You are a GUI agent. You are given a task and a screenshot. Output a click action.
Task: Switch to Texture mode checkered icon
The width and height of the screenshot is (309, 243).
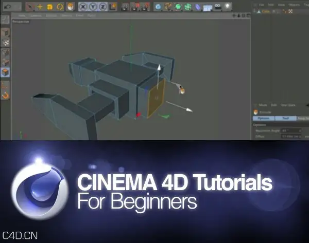[x=5, y=43]
